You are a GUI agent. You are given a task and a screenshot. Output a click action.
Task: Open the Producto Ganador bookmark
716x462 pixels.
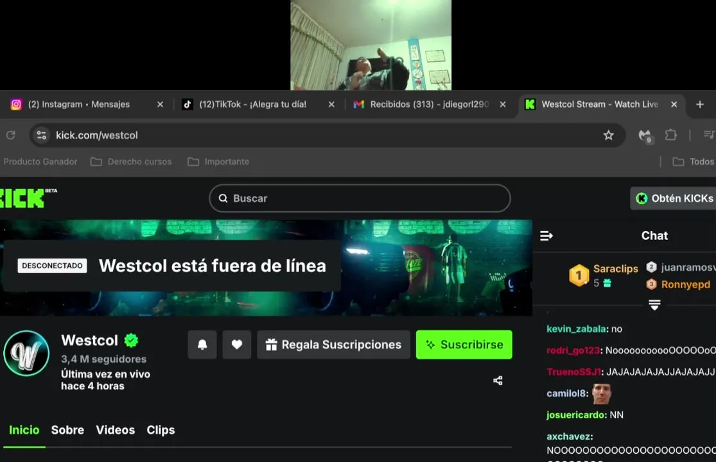click(x=40, y=162)
